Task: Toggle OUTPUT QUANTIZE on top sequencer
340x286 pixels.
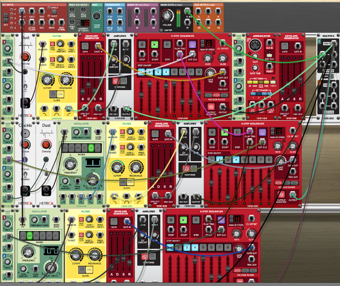Action: [x=211, y=107]
